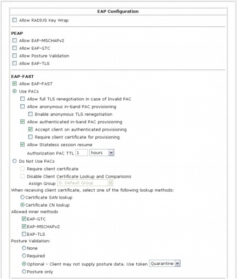Screen dimensions: 237x279
Task: Choose Certificate SAN lookup radio button
Action: click(x=22, y=197)
